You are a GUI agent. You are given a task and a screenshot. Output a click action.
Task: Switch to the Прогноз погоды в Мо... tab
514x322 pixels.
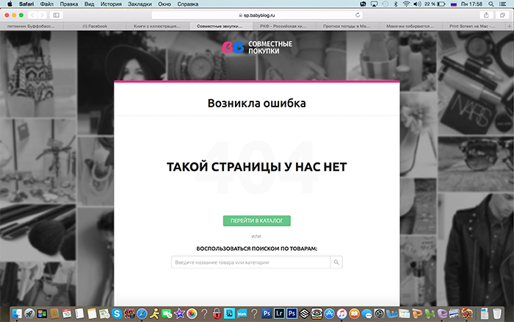347,26
